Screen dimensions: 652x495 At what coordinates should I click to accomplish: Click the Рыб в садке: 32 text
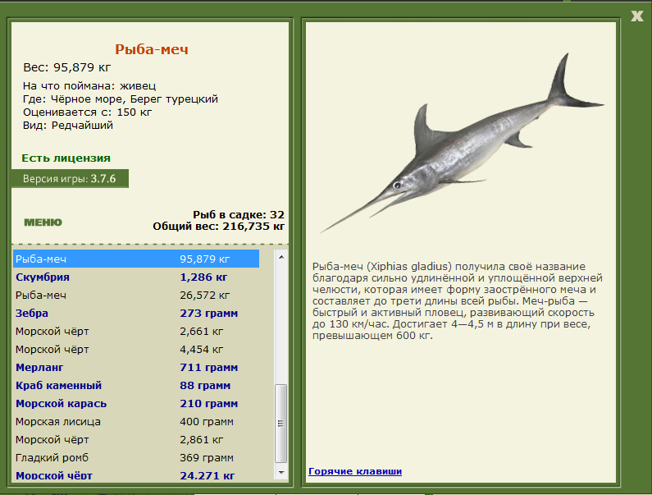coord(239,215)
